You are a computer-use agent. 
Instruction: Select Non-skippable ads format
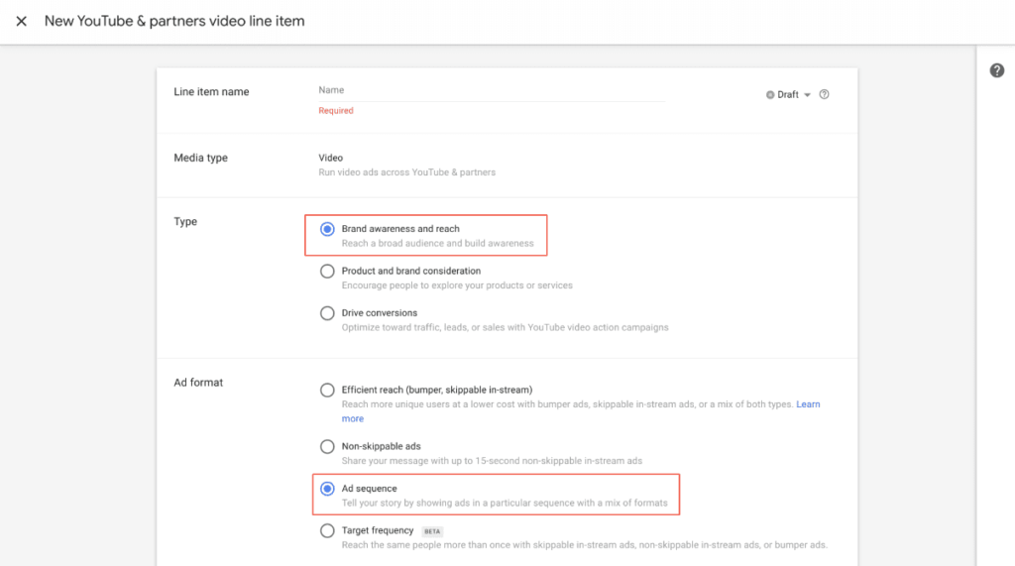pos(327,447)
